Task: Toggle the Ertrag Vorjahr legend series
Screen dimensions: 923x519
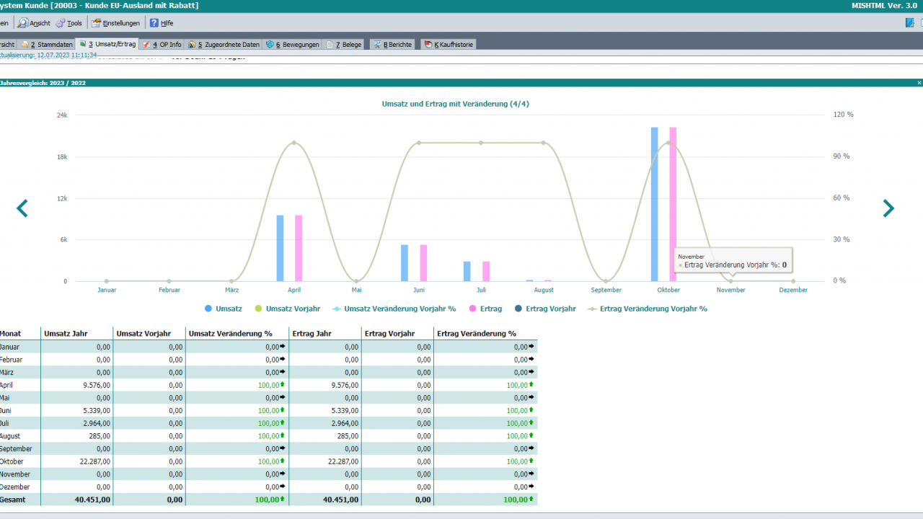Action: pyautogui.click(x=545, y=309)
